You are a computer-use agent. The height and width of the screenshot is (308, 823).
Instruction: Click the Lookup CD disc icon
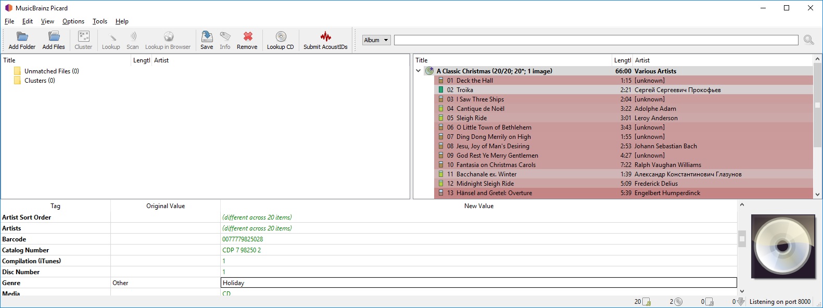[281, 36]
